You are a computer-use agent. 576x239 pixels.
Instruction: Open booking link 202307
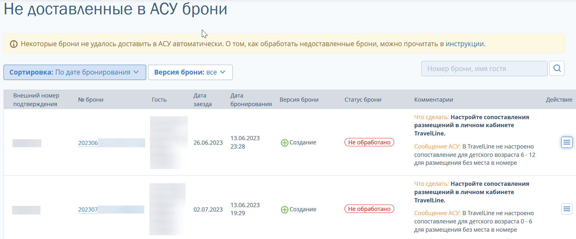click(x=88, y=210)
